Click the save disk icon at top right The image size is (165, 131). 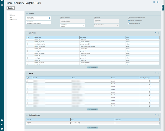(157, 2)
